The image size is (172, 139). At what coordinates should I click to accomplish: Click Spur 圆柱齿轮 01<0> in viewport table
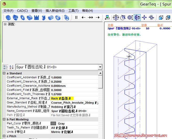(124, 29)
